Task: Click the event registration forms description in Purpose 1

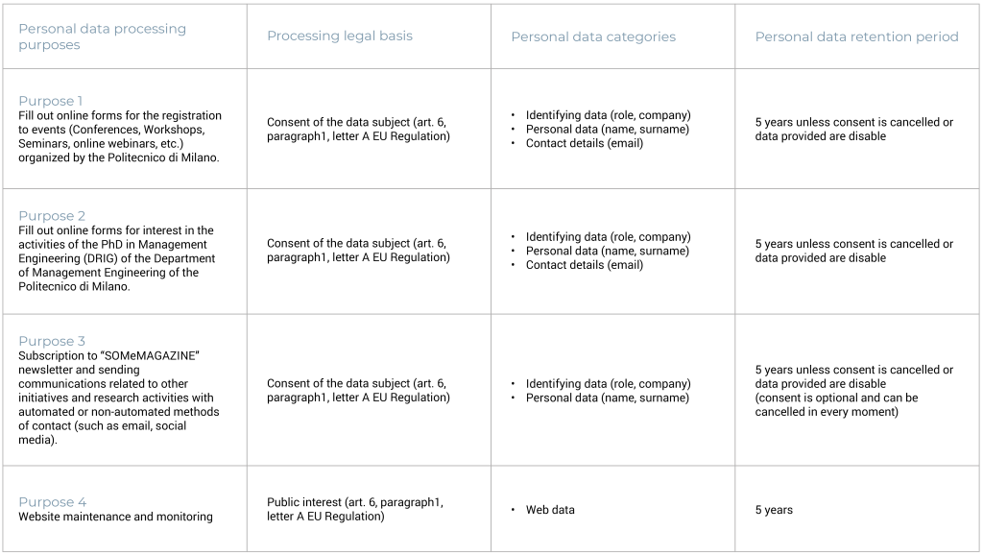Action: [120, 136]
